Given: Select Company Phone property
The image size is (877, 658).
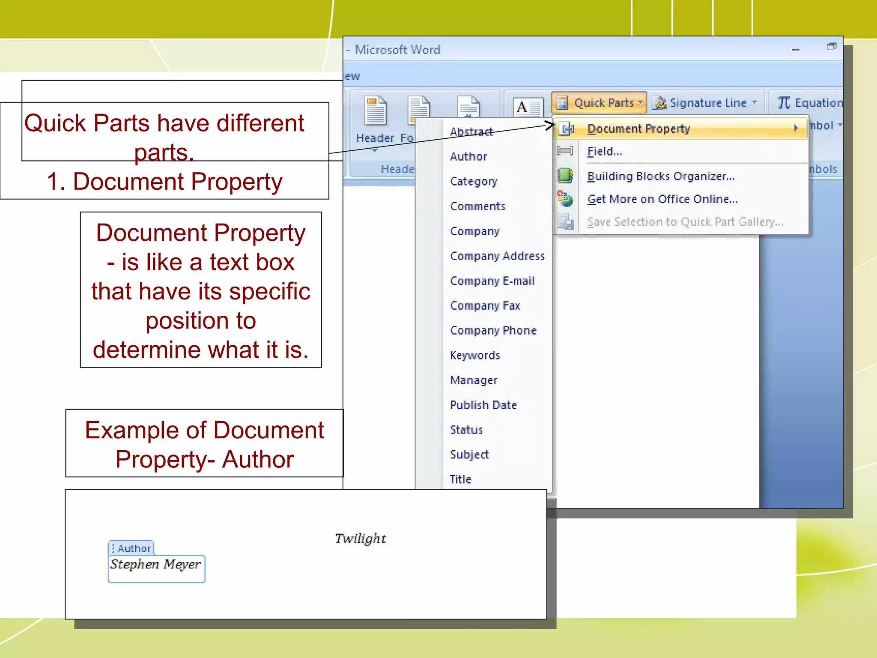Looking at the screenshot, I should (493, 330).
